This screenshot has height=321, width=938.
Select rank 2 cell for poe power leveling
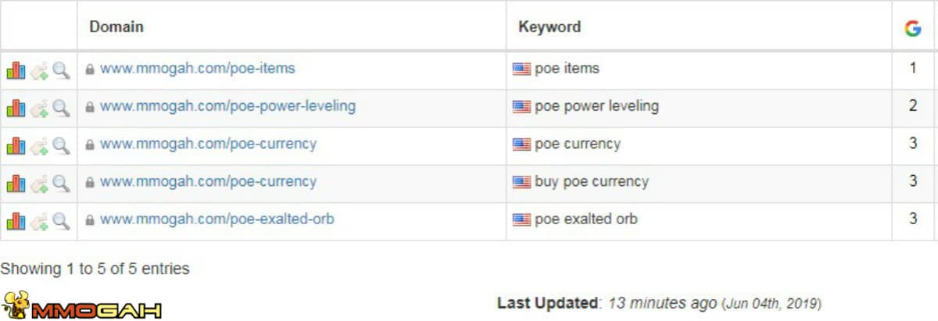(x=913, y=105)
